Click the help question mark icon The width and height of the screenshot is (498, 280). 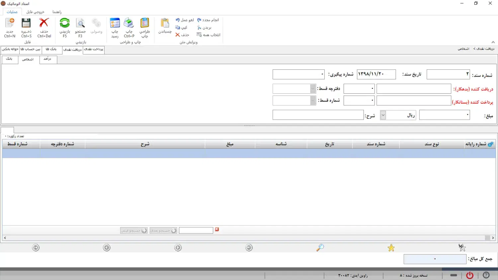[x=486, y=275]
